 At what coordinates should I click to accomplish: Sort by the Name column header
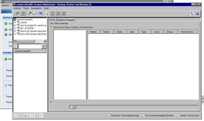pyautogui.click(x=107, y=32)
